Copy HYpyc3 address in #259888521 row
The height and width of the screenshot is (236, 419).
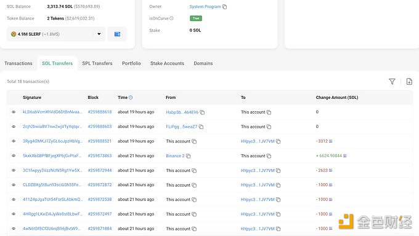point(278,141)
